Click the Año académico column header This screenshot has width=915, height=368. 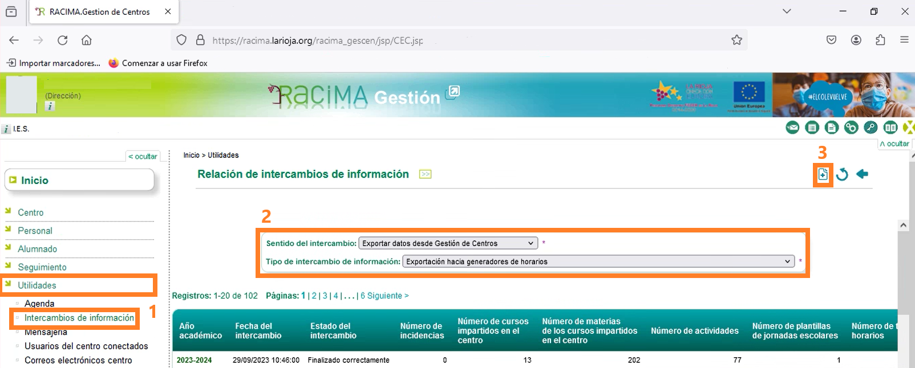point(200,330)
